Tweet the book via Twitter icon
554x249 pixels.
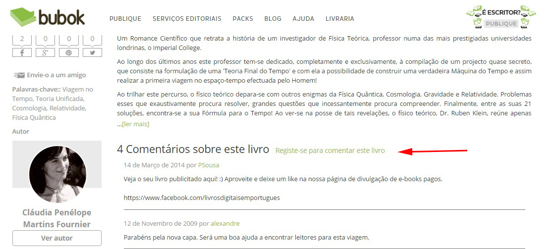point(92,52)
